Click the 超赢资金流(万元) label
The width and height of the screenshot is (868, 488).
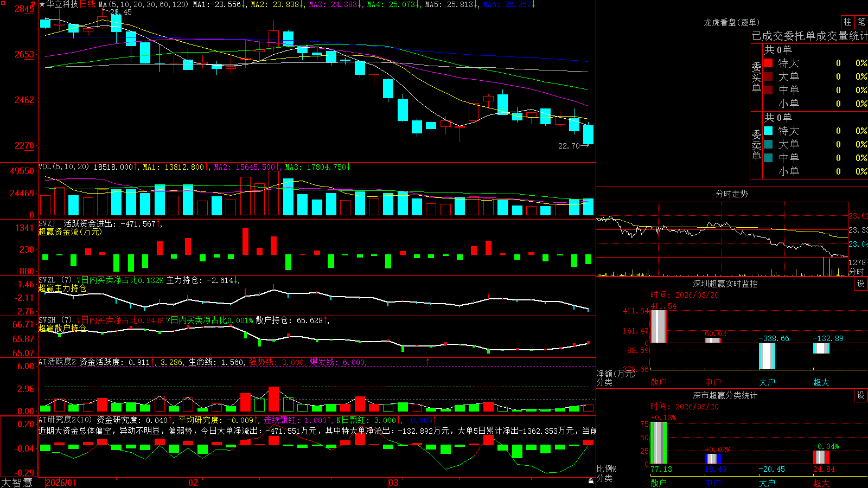[70, 232]
